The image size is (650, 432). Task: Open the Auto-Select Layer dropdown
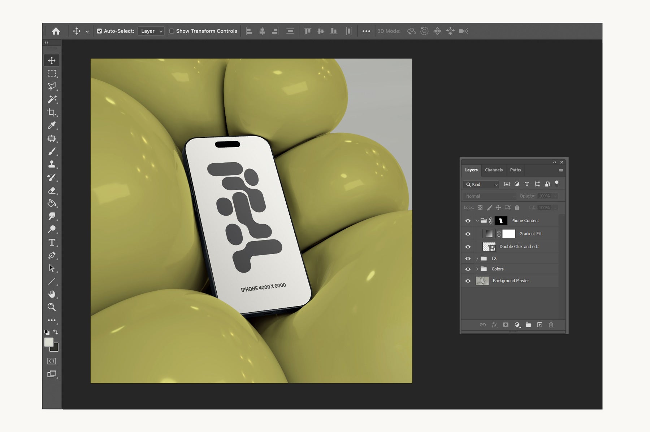click(x=151, y=31)
